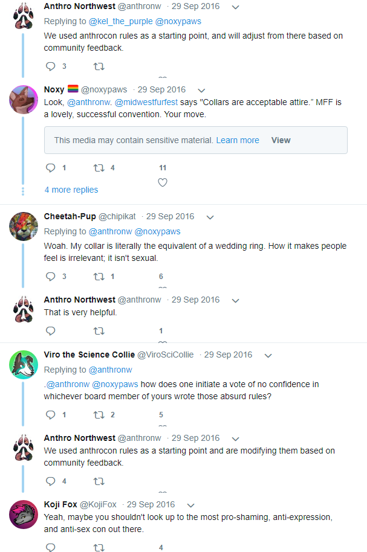Expand options menu on Koji Fox's tweet

190,505
